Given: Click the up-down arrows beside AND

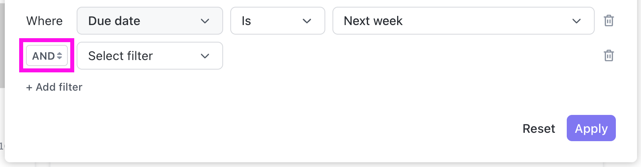Looking at the screenshot, I should point(59,56).
